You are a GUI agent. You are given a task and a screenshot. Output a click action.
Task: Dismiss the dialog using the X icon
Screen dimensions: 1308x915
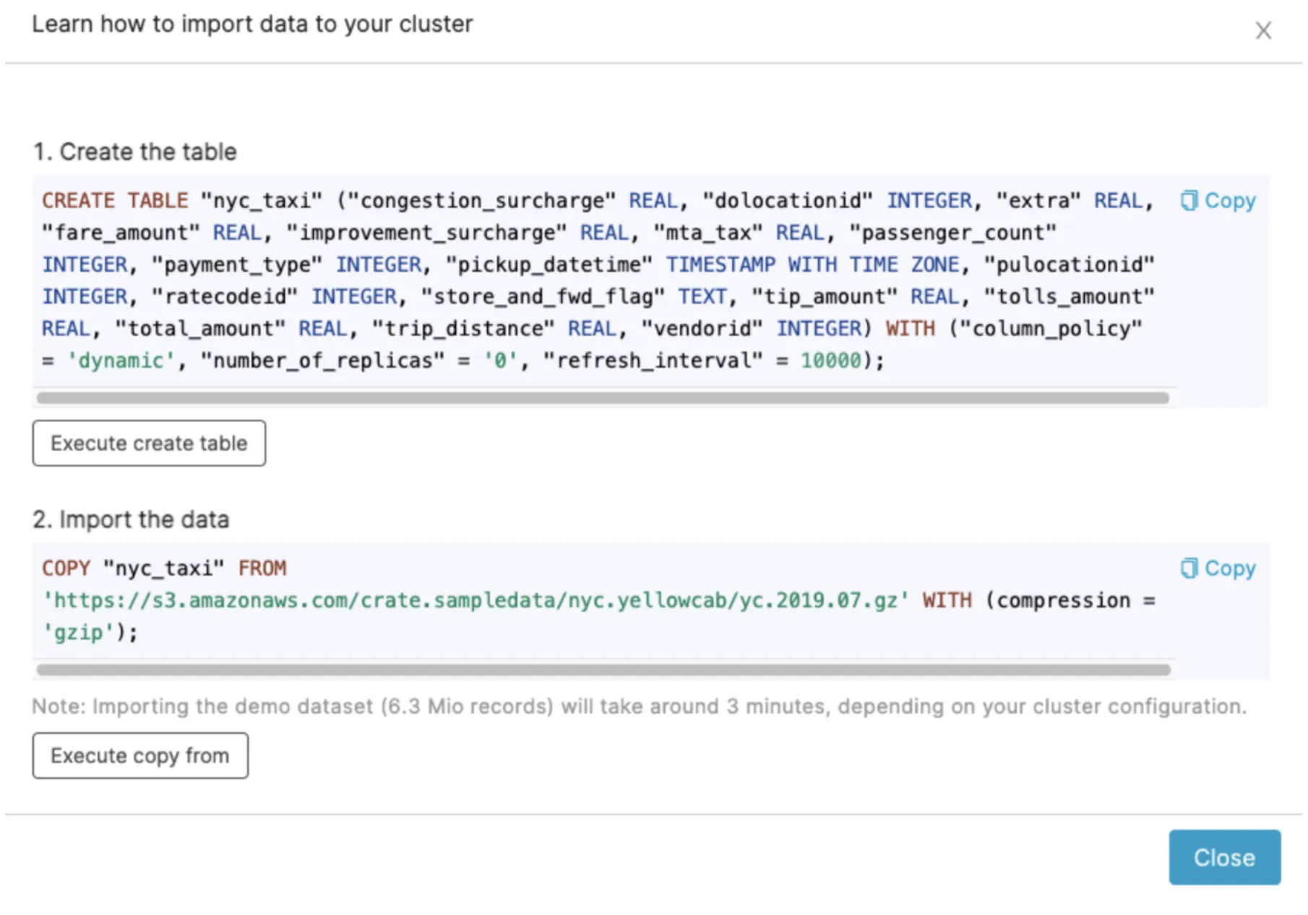pos(1264,30)
